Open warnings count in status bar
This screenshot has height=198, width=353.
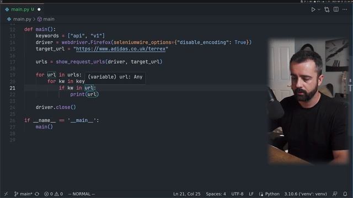[x=59, y=194]
